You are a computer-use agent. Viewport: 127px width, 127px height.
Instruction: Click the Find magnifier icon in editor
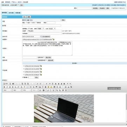click(x=57, y=90)
